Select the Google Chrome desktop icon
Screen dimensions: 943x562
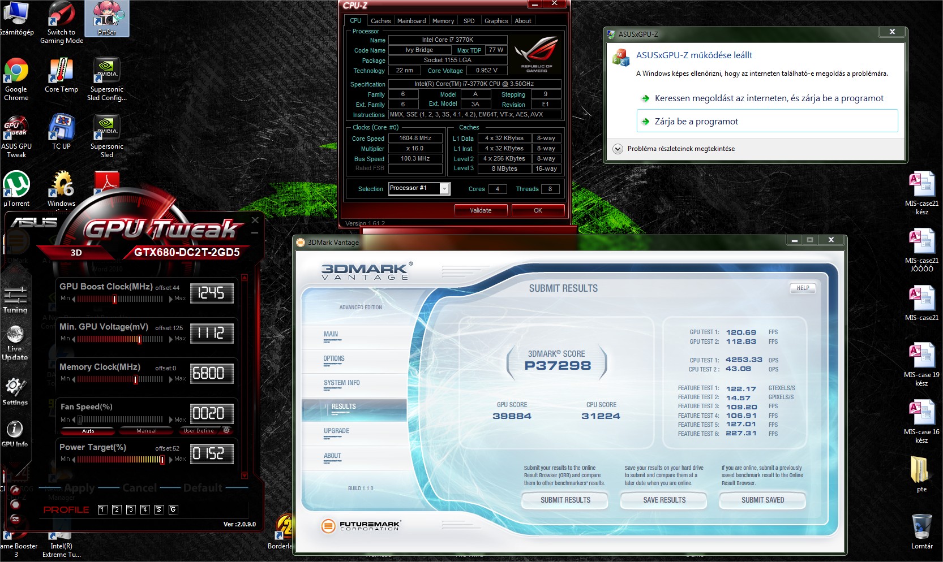coord(16,80)
